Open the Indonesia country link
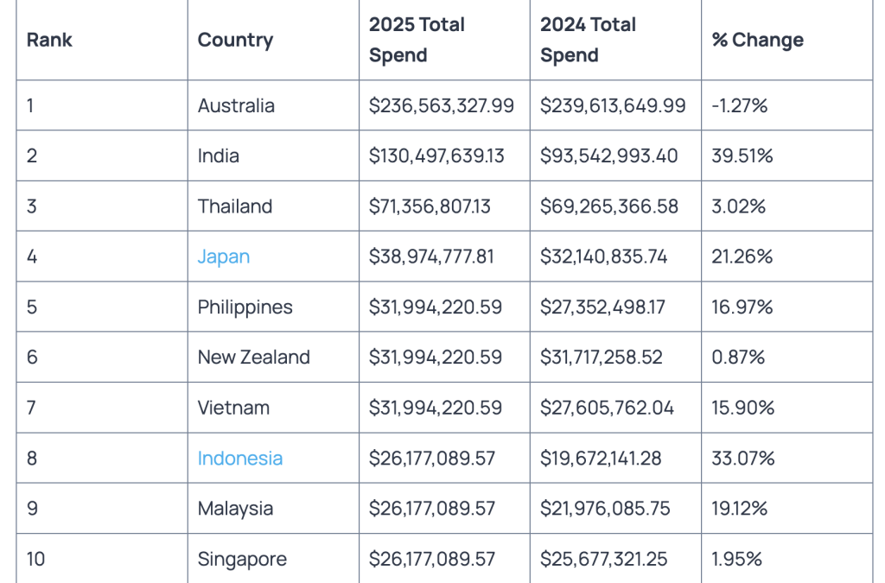The height and width of the screenshot is (583, 885). click(x=239, y=458)
